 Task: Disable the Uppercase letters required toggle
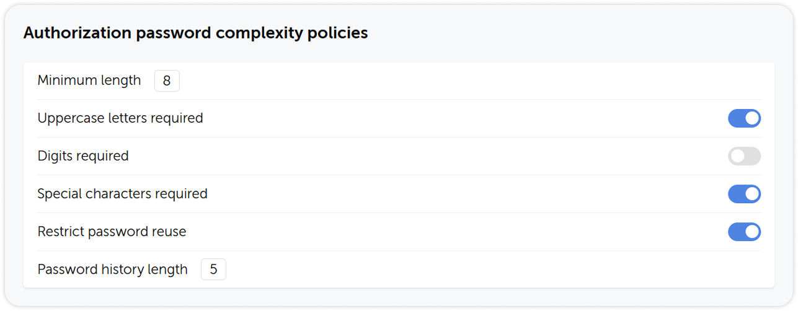point(744,118)
